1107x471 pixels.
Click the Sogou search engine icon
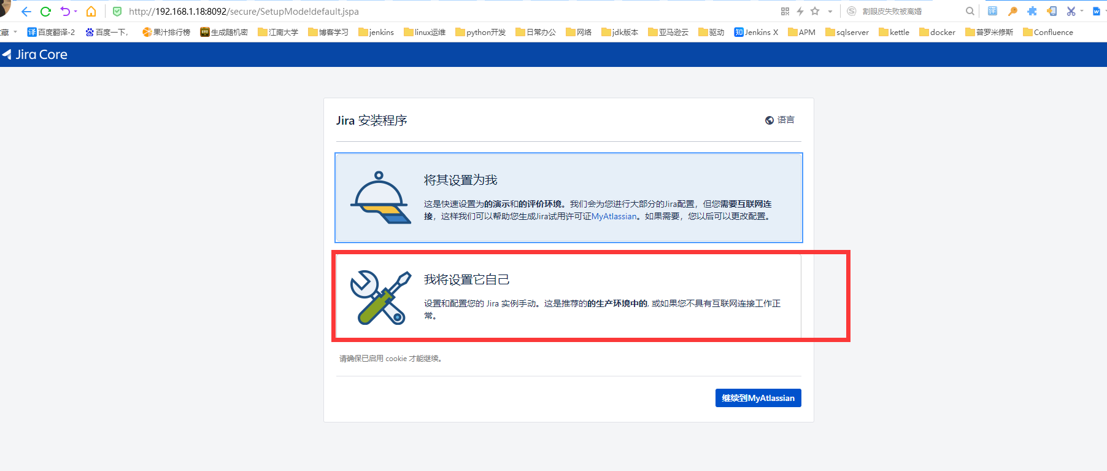852,11
